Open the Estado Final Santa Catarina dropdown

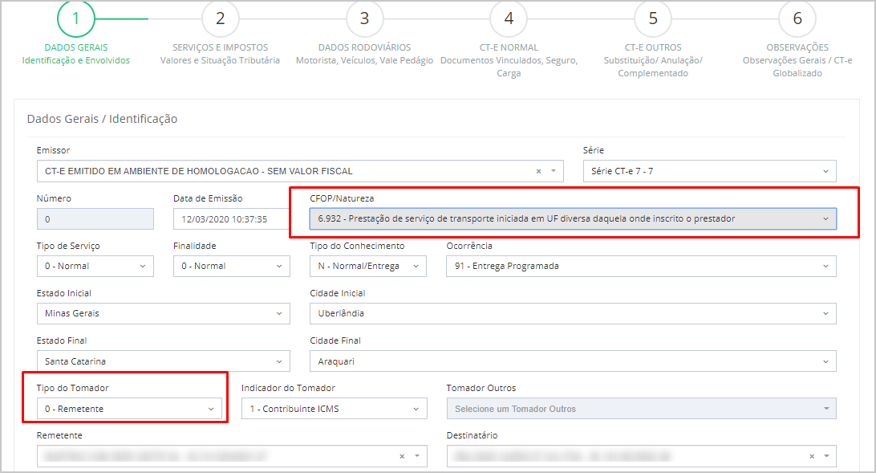click(x=163, y=361)
